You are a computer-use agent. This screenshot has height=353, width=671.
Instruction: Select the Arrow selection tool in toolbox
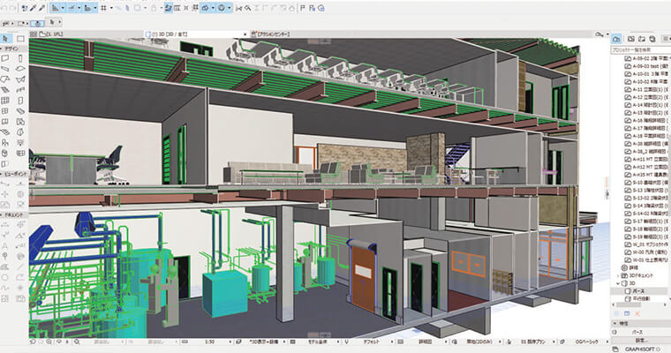[x=6, y=39]
